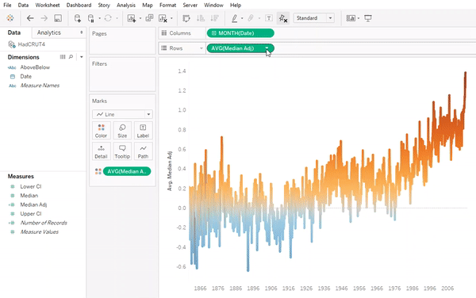Expand the MONTH(Date) pill plus sign
476x298 pixels.
(x=213, y=33)
